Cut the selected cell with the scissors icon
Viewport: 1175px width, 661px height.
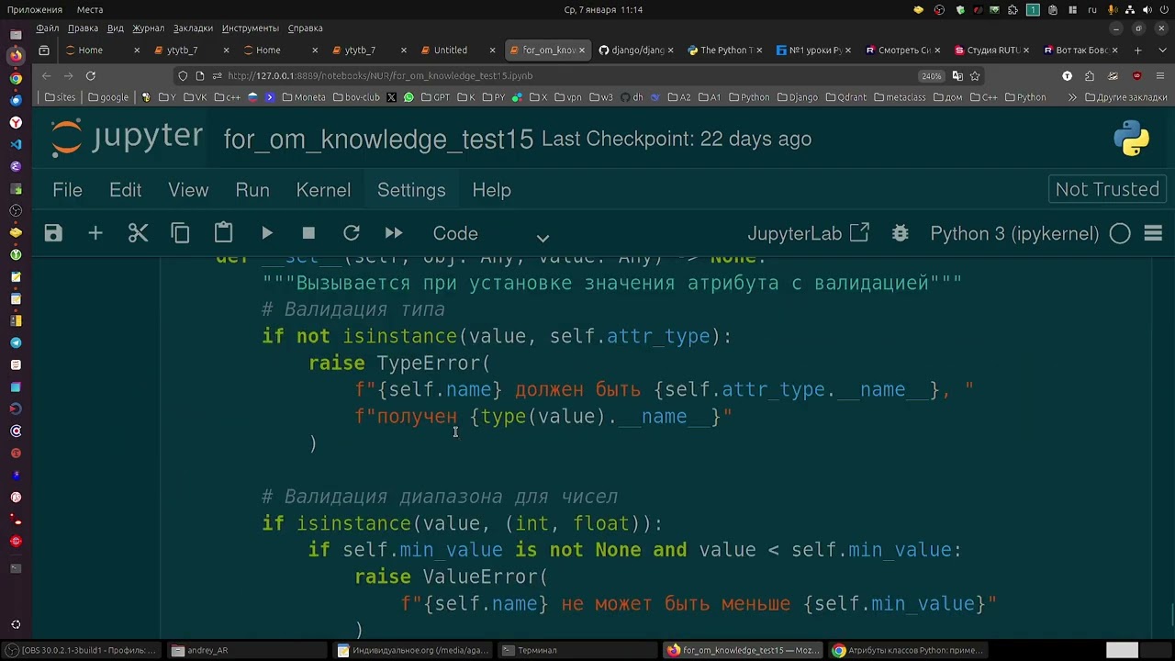click(x=138, y=233)
